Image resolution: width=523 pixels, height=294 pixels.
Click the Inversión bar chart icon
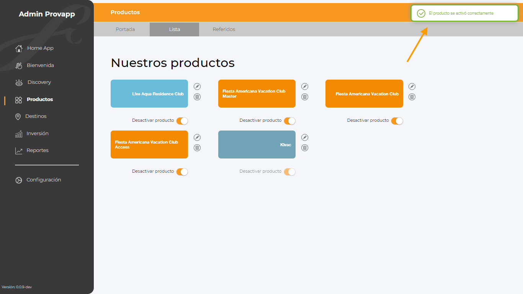[19, 134]
